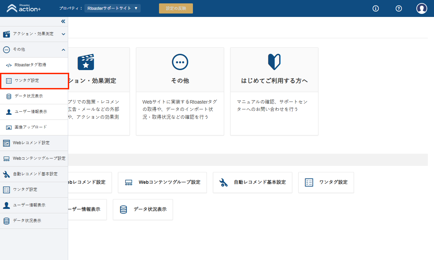Open the その他 card heading
Screen dimensions: 434x260
click(180, 81)
